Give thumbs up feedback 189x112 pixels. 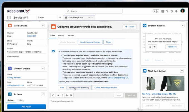click(150, 47)
